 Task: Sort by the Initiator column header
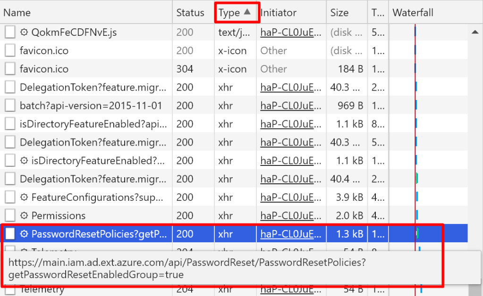[x=279, y=13]
